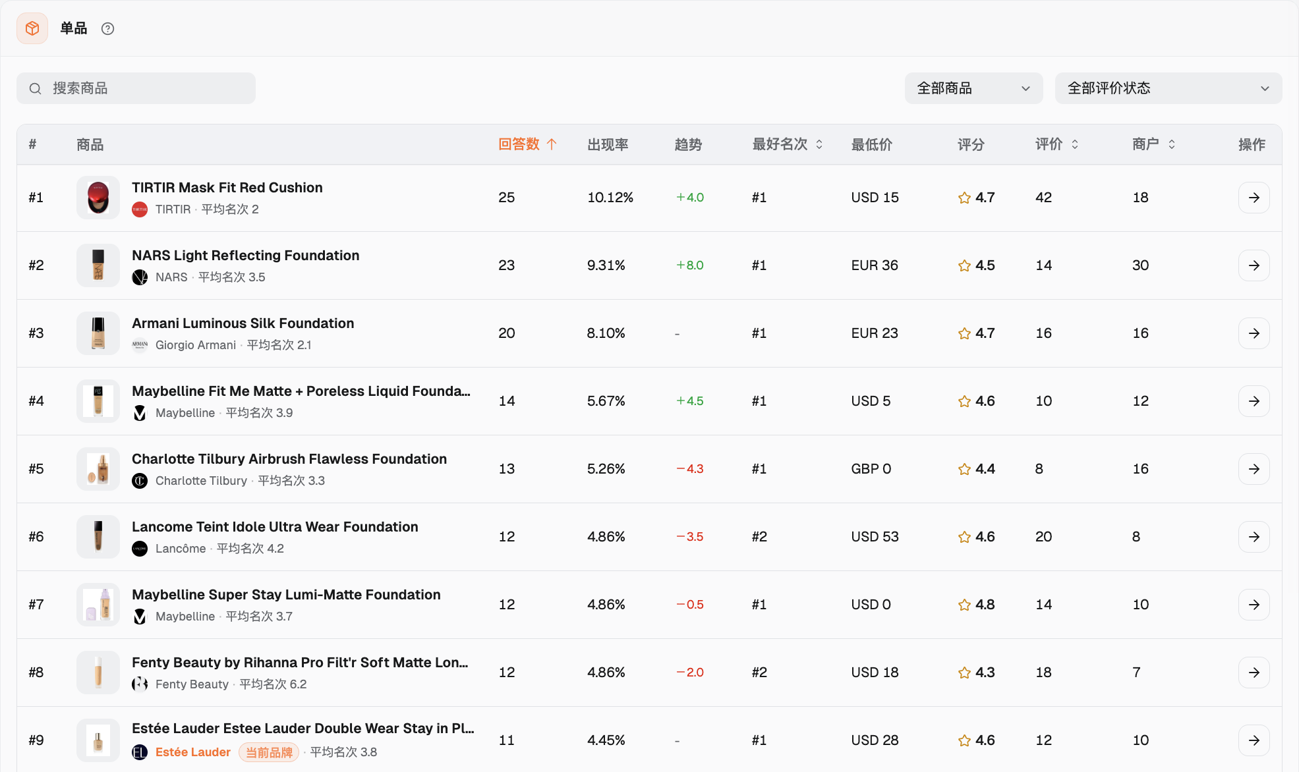The height and width of the screenshot is (772, 1299).
Task: Click the Estée Lauder brand link
Action: click(x=193, y=752)
